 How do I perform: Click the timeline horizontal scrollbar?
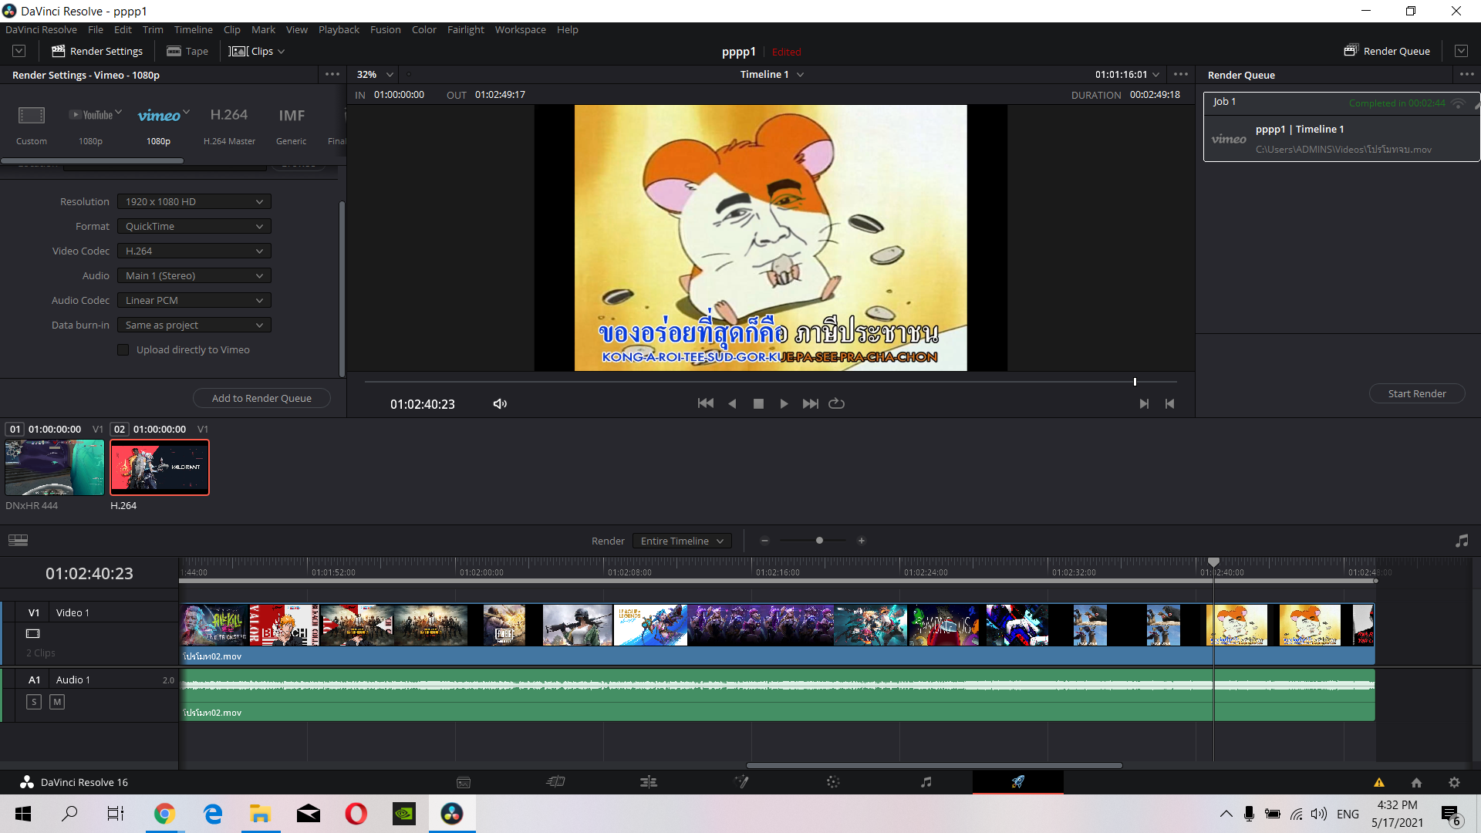(934, 765)
